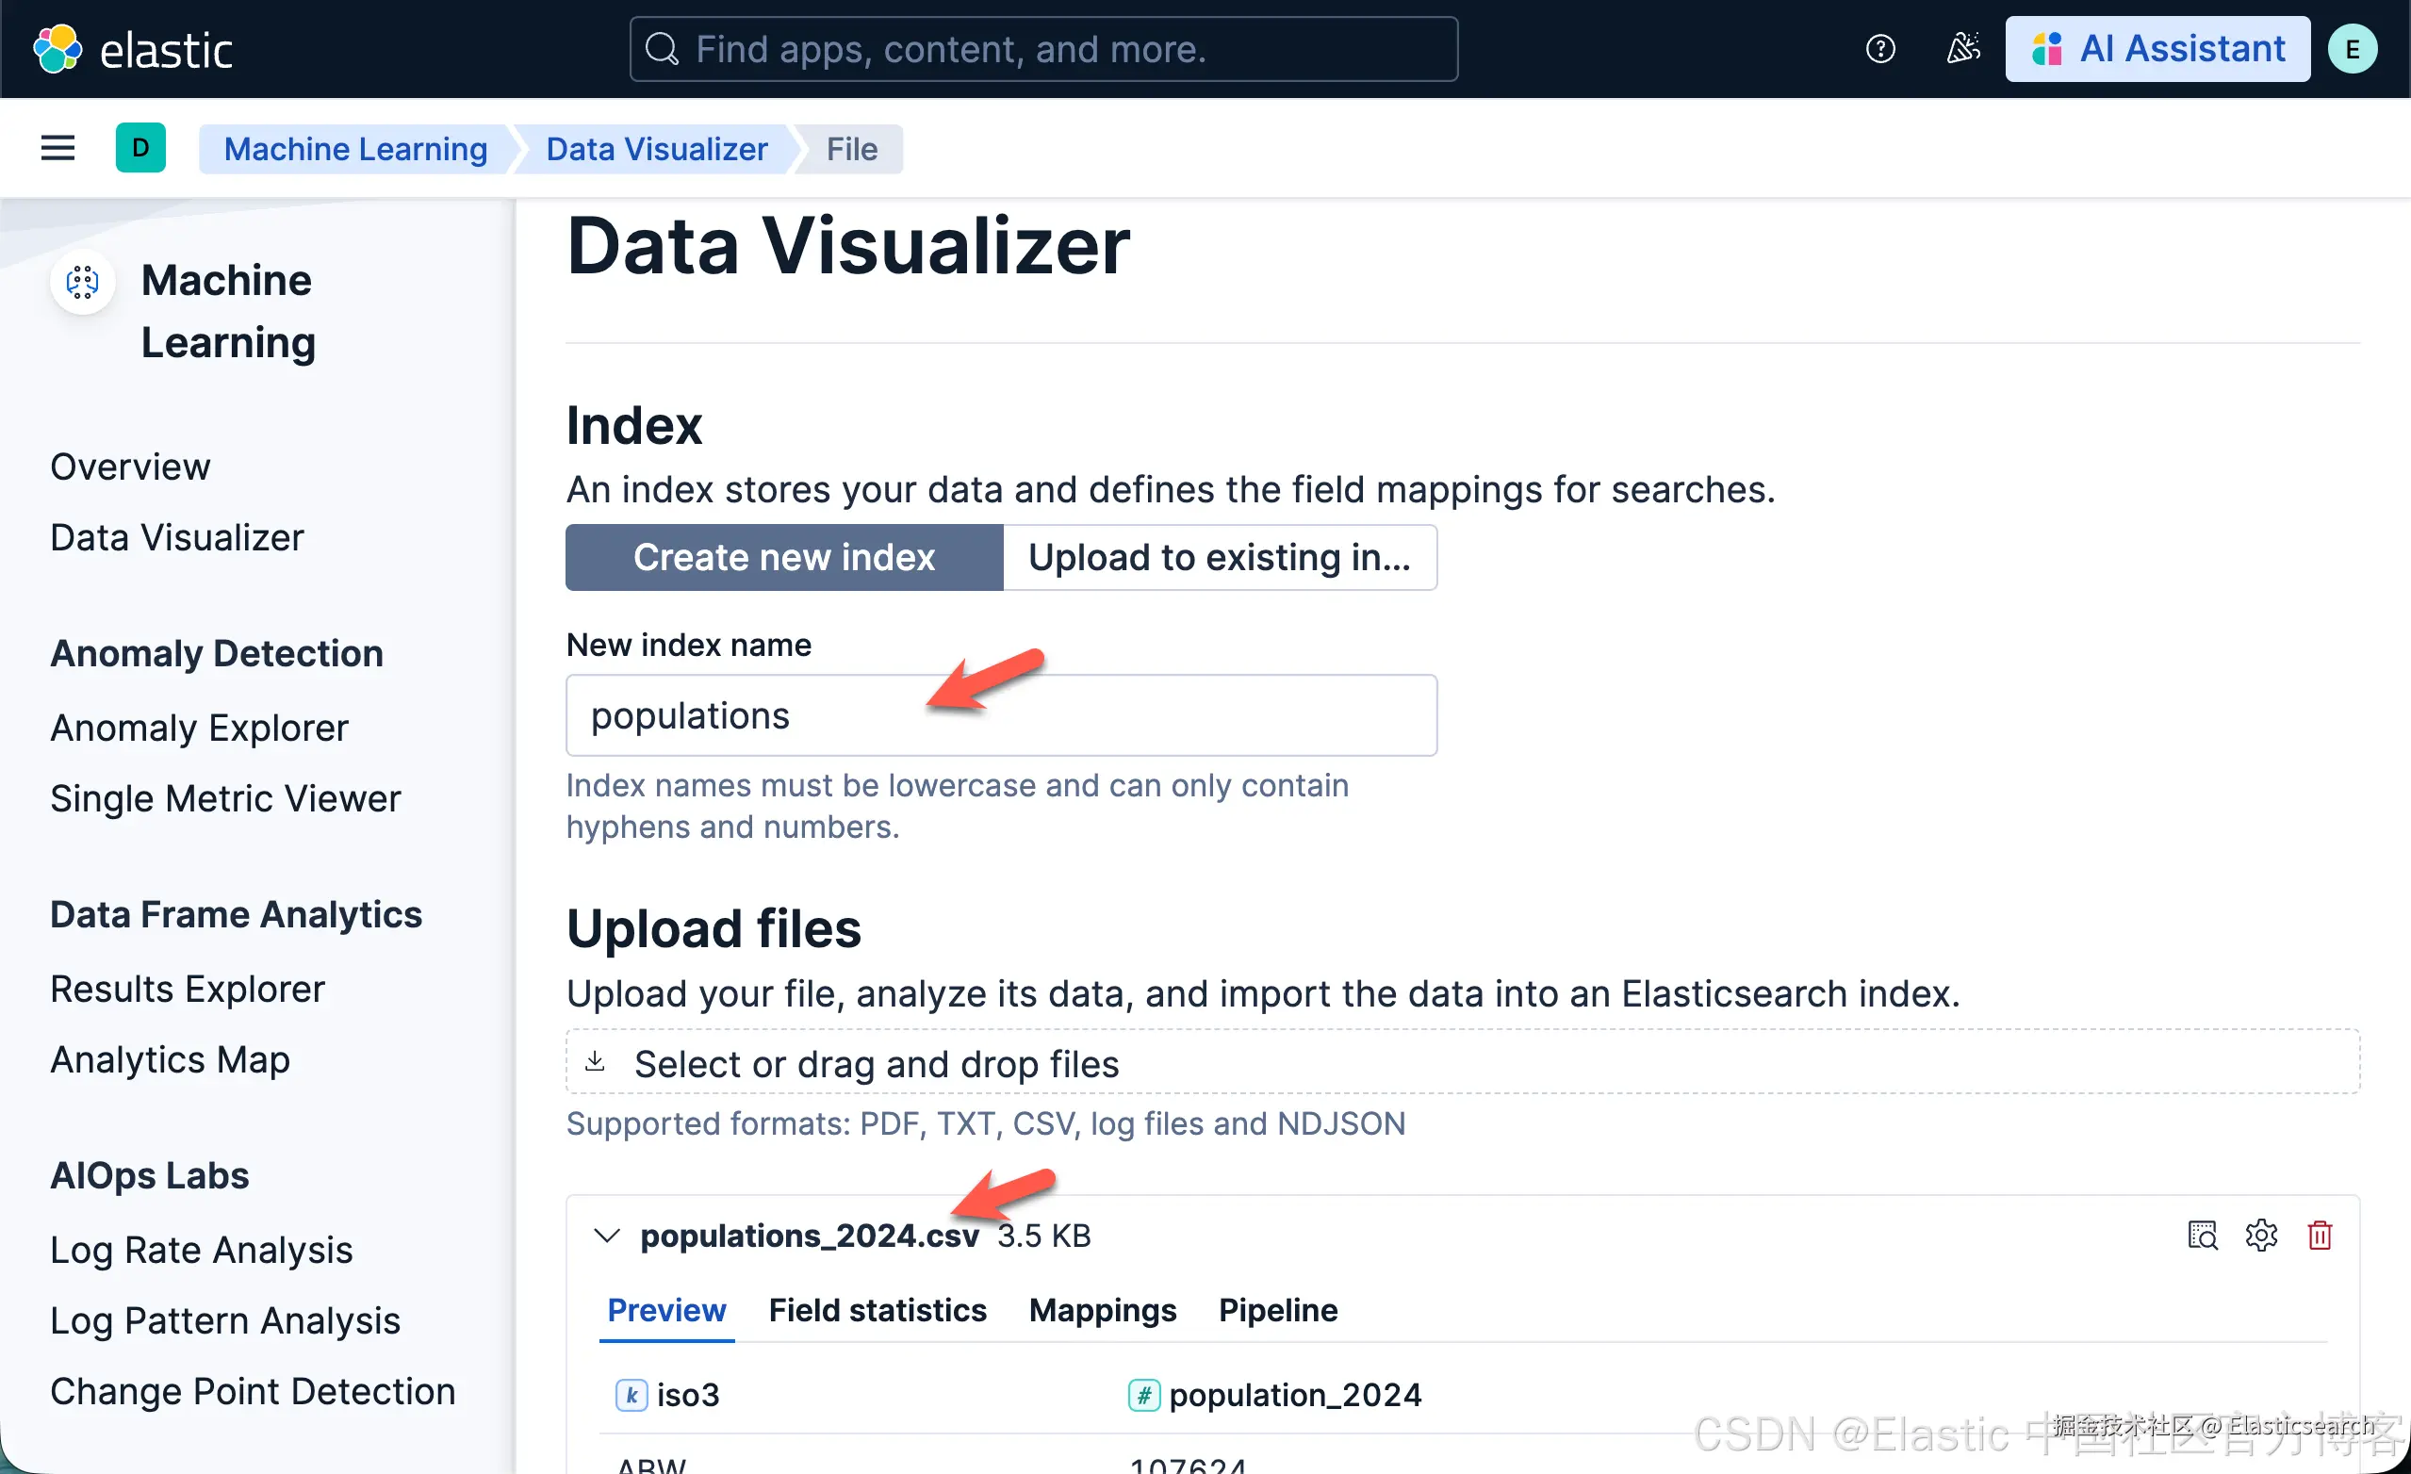Open the analysis explanation icon for the file
This screenshot has height=1474, width=2411.
[x=2202, y=1236]
